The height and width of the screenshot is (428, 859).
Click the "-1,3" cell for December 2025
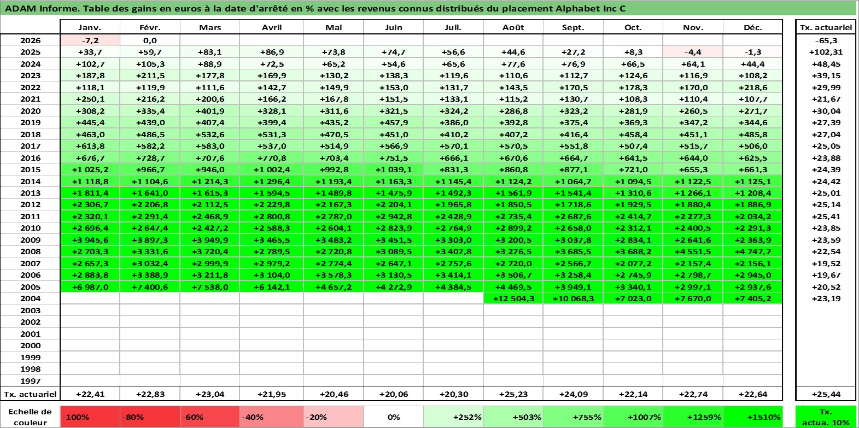click(753, 52)
